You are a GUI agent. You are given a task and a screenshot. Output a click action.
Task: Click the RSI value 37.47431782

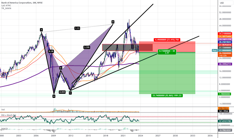225,121
